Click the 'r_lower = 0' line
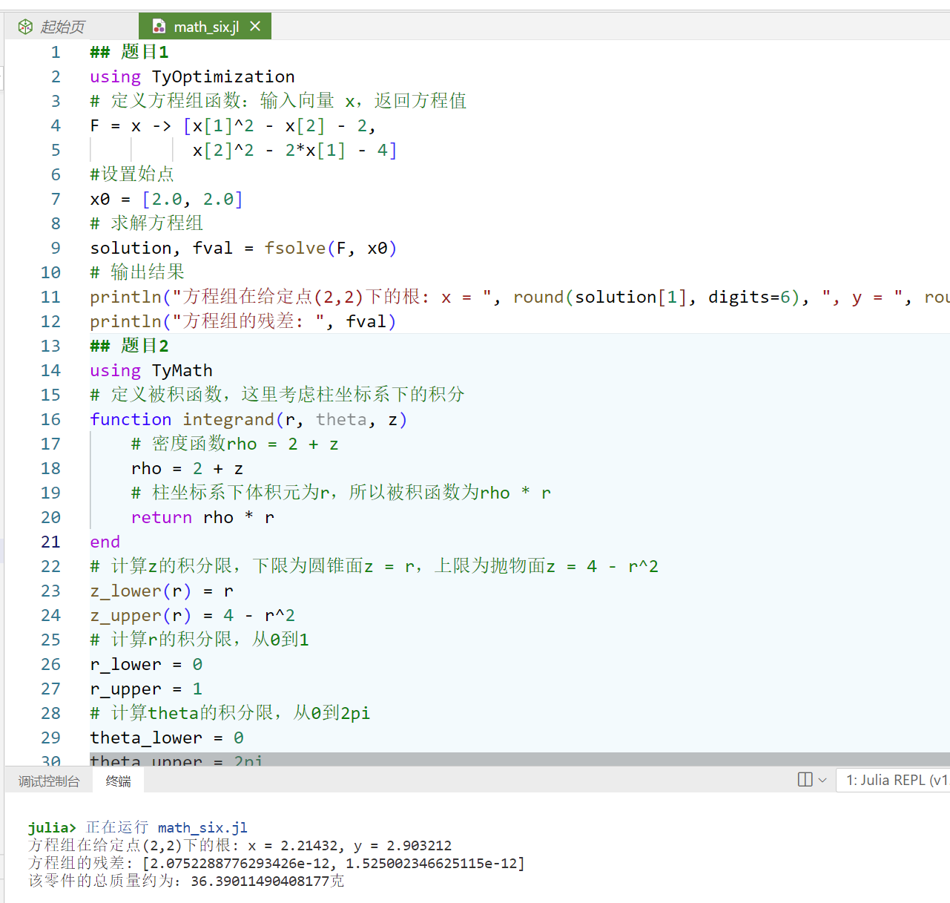The image size is (950, 903). tap(146, 664)
